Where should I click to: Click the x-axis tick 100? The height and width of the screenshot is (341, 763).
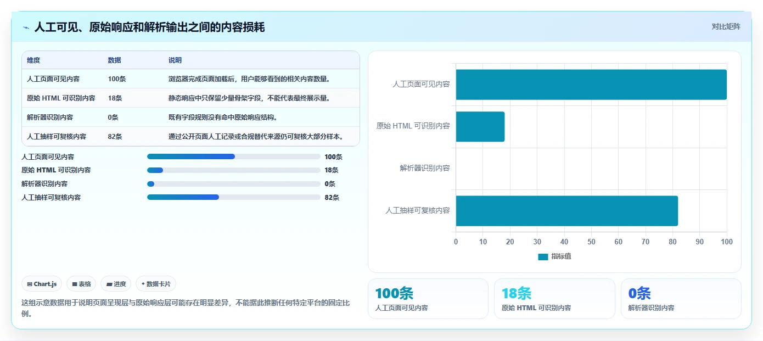pyautogui.click(x=727, y=242)
